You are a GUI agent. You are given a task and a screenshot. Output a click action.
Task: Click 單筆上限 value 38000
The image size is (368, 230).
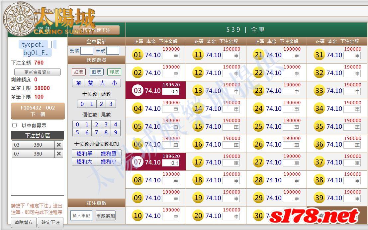[42, 88]
